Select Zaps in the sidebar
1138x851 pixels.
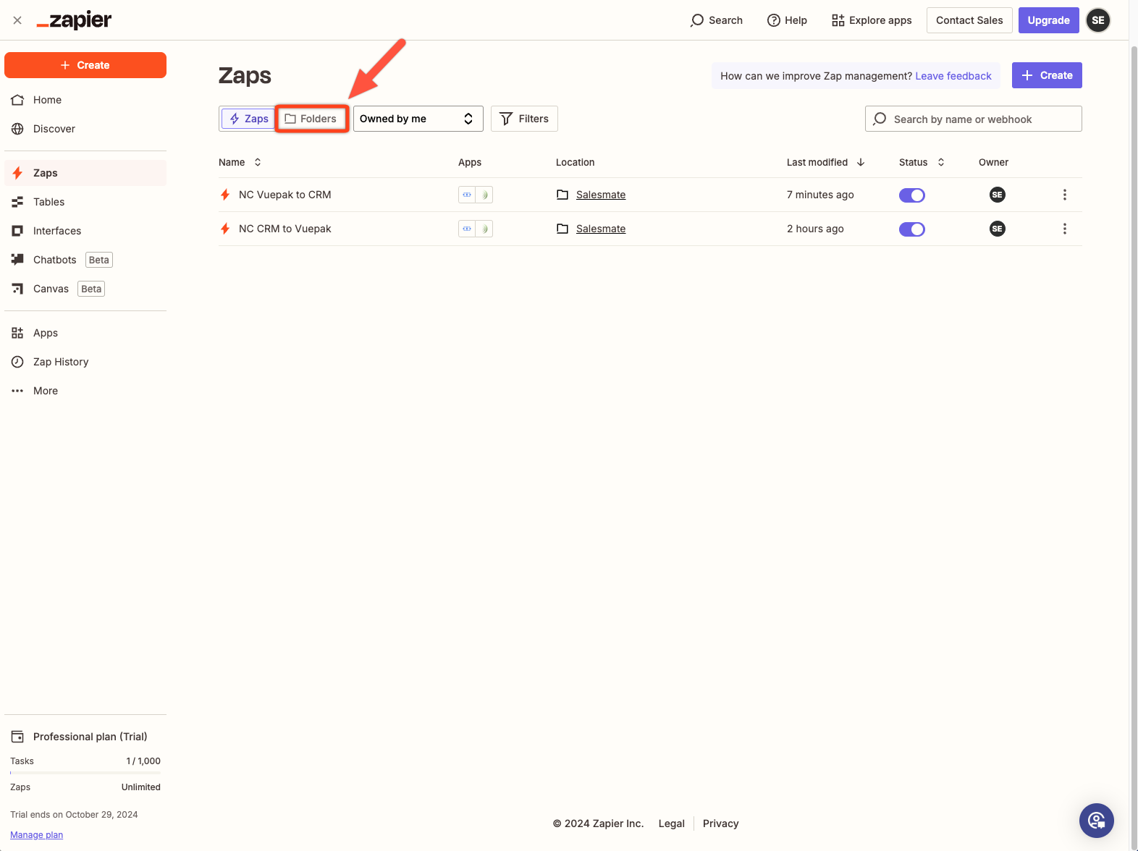pos(85,173)
